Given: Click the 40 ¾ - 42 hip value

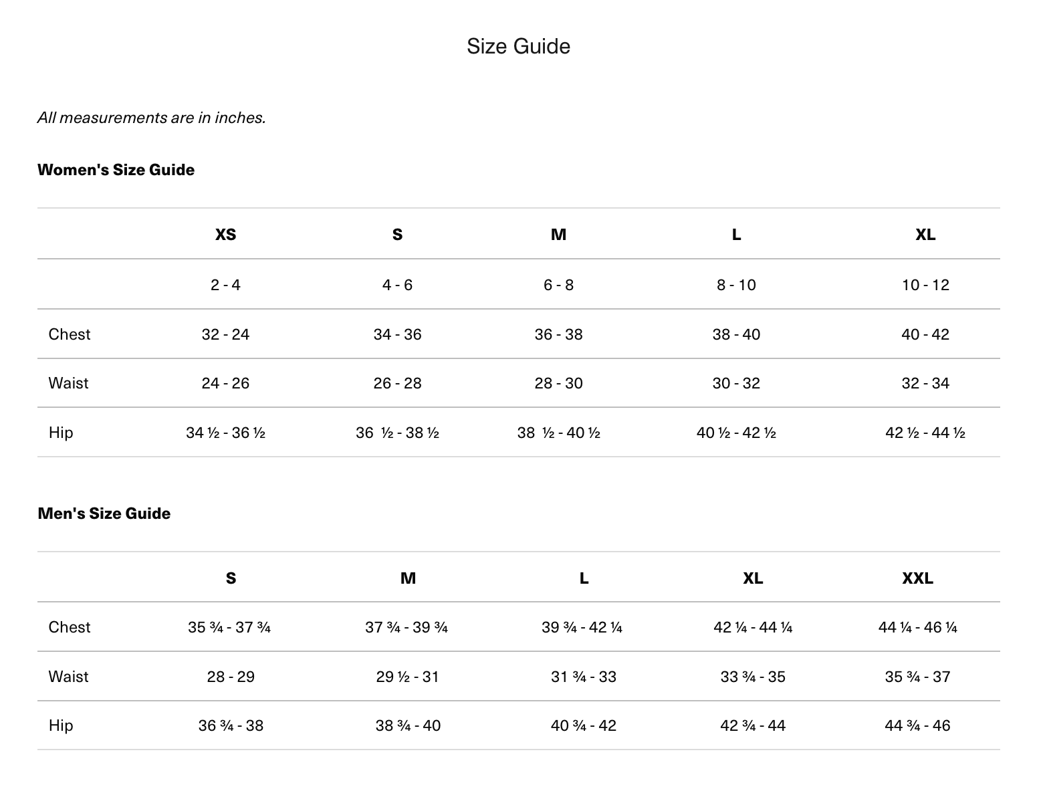Looking at the screenshot, I should pyautogui.click(x=583, y=725).
